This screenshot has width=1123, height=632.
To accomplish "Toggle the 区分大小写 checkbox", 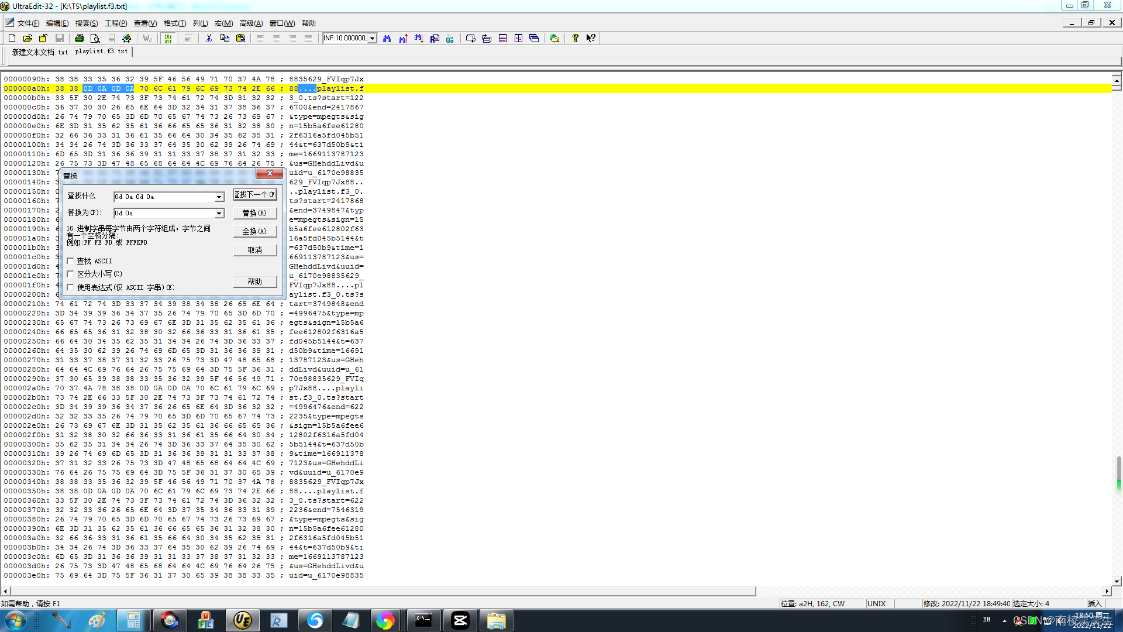I will [71, 274].
